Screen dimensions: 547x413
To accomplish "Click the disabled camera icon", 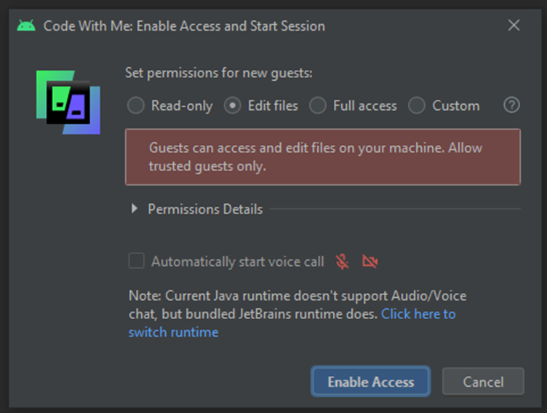I will pyautogui.click(x=370, y=261).
